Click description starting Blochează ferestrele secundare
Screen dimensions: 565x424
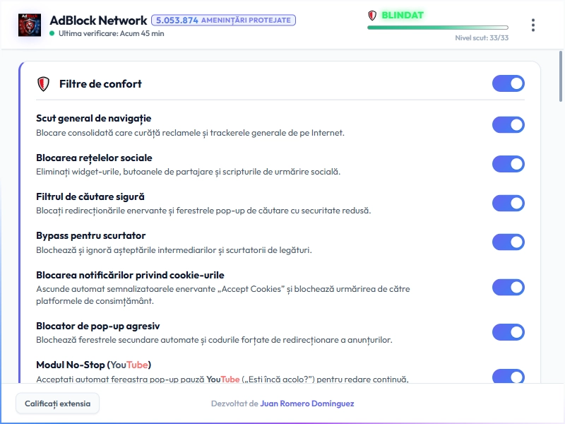214,340
